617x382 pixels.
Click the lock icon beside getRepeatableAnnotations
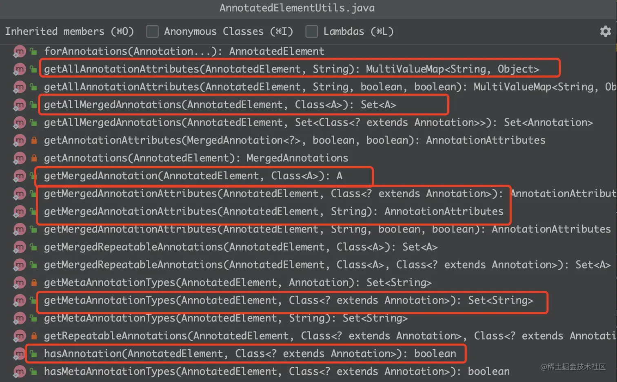tap(34, 336)
